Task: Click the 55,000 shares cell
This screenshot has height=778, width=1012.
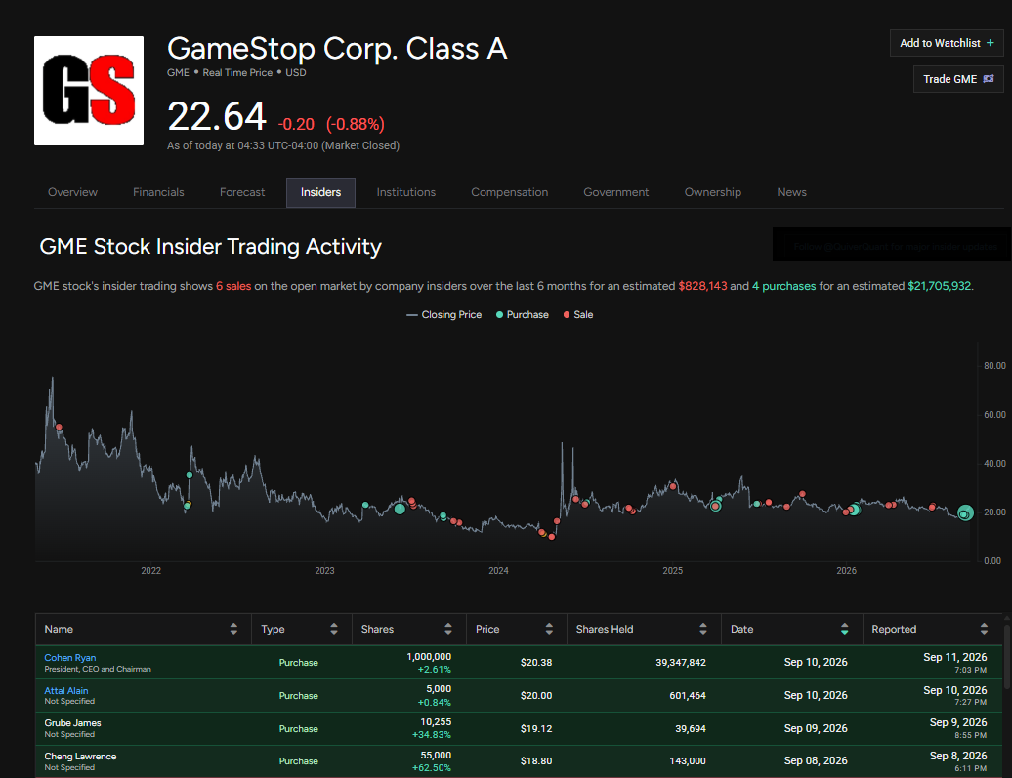Action: click(x=436, y=756)
